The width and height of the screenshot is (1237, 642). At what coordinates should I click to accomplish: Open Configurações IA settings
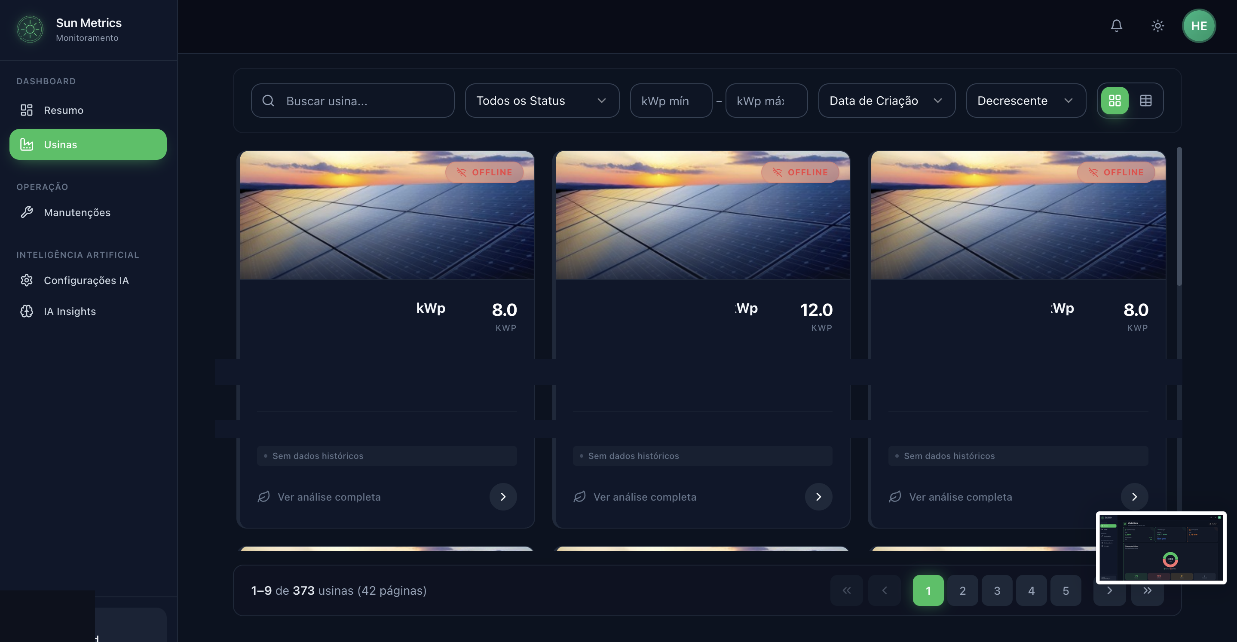(x=86, y=281)
